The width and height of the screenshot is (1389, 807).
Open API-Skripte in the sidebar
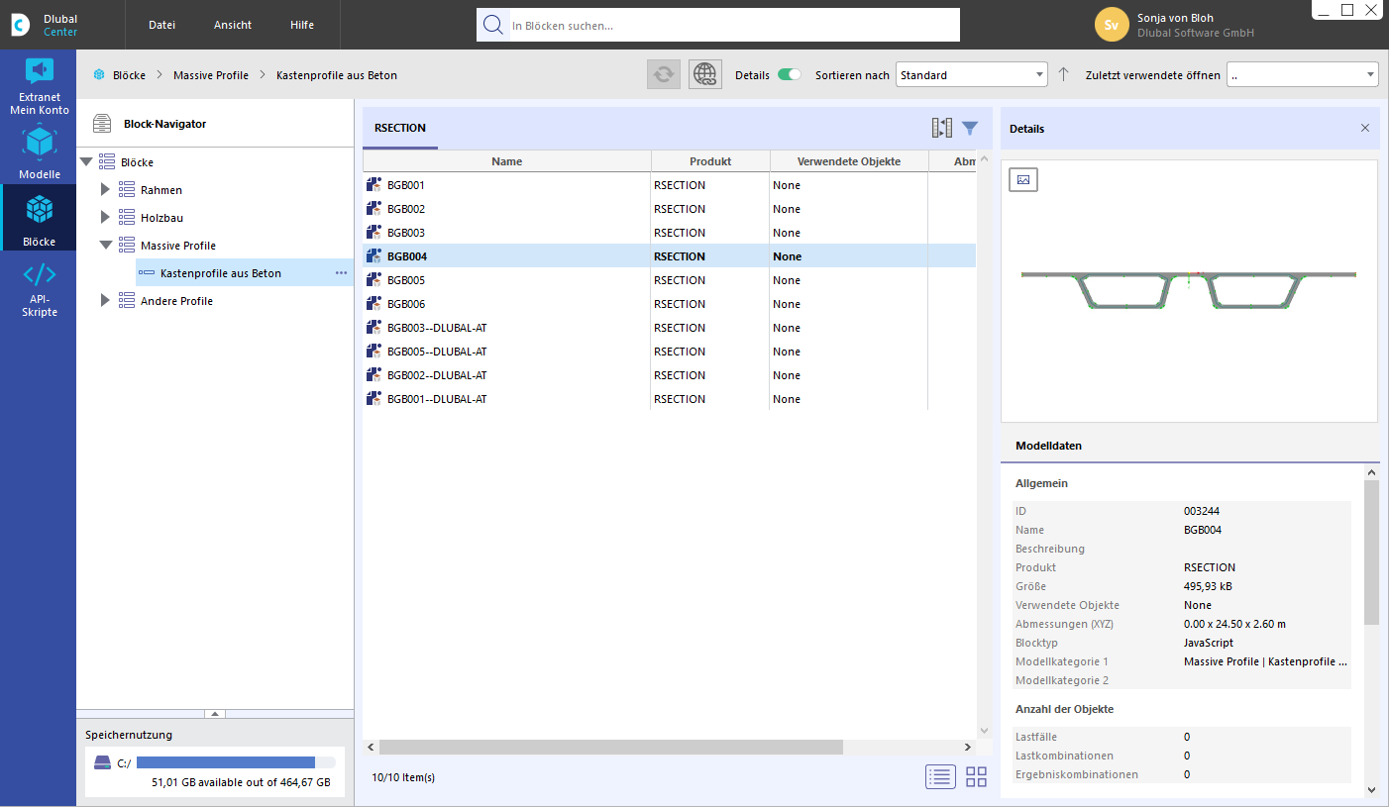click(x=39, y=289)
